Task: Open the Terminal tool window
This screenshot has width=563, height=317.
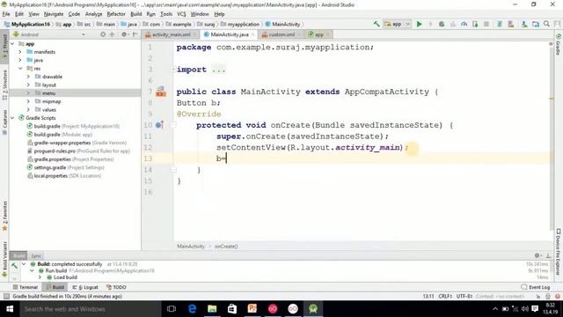Action: 26,287
